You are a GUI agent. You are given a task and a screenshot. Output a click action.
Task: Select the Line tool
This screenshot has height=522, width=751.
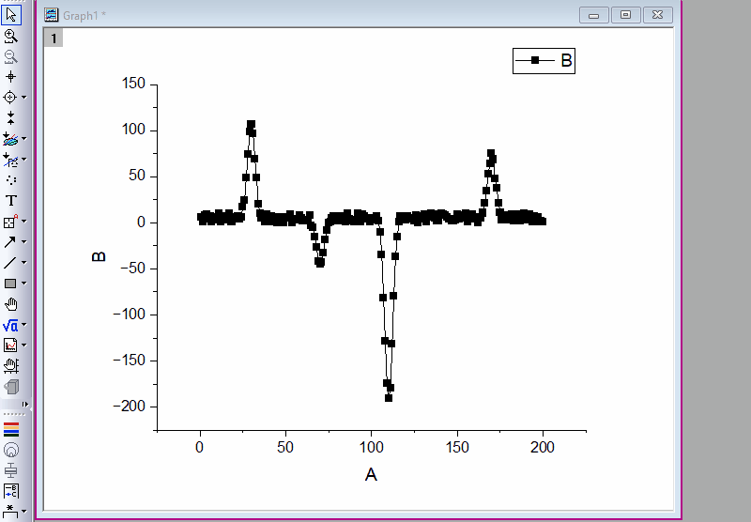tap(9, 263)
